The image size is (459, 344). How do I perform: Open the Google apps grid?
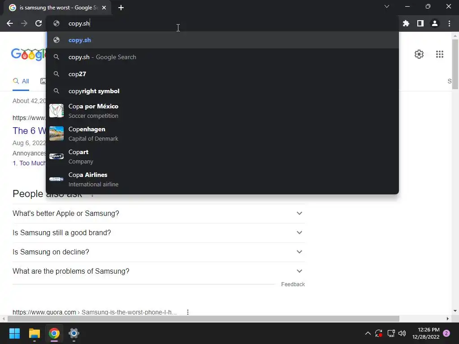click(440, 54)
